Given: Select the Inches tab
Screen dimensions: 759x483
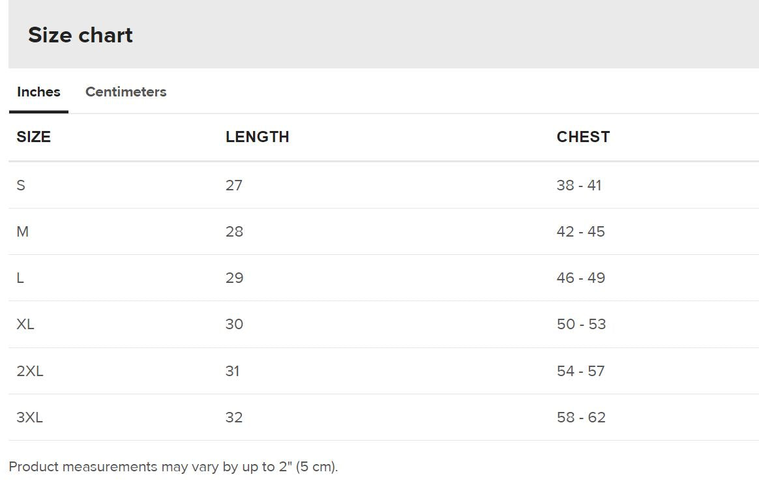Looking at the screenshot, I should coord(38,92).
